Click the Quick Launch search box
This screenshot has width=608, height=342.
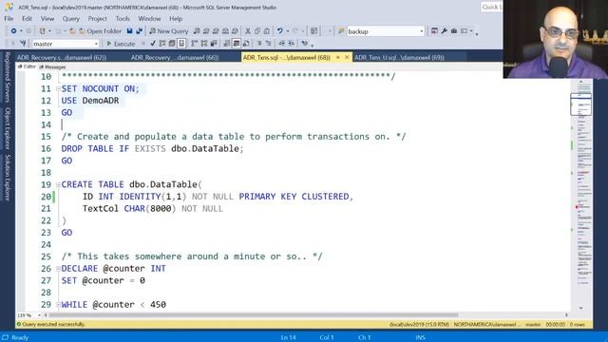(492, 7)
